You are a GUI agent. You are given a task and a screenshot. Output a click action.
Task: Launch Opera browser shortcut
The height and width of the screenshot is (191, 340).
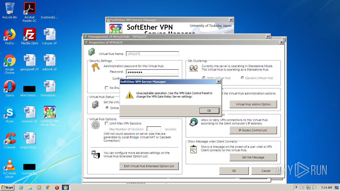[10, 89]
